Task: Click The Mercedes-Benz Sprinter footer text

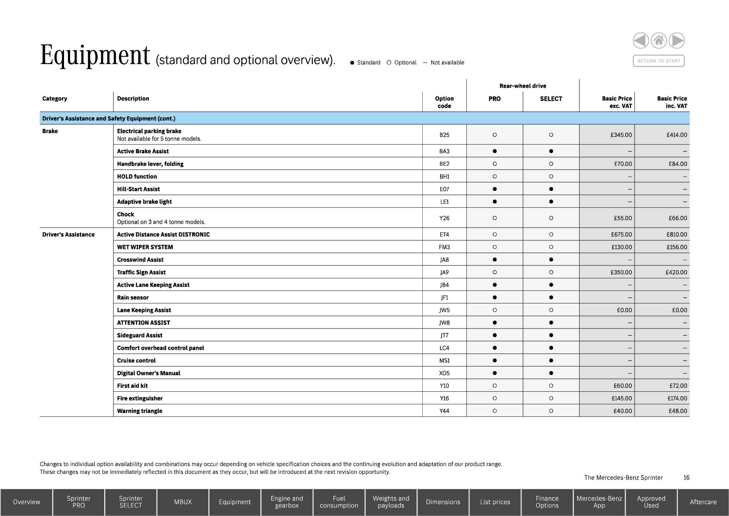Action: coord(623,477)
